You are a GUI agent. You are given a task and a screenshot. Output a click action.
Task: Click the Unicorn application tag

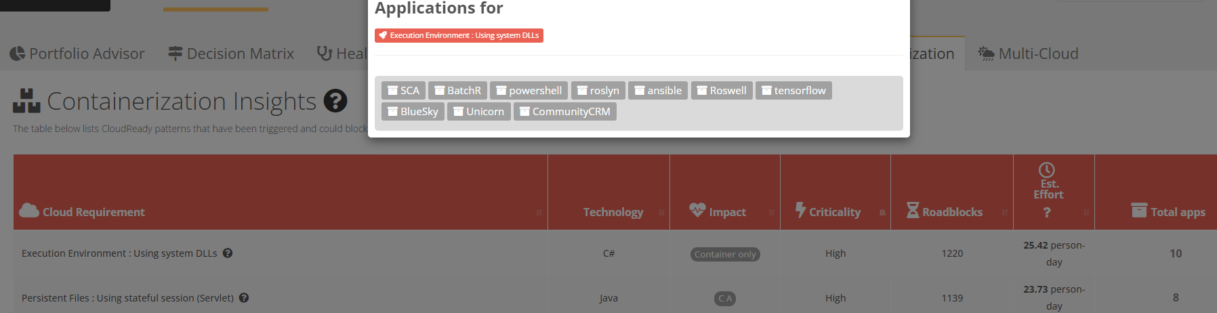[478, 112]
